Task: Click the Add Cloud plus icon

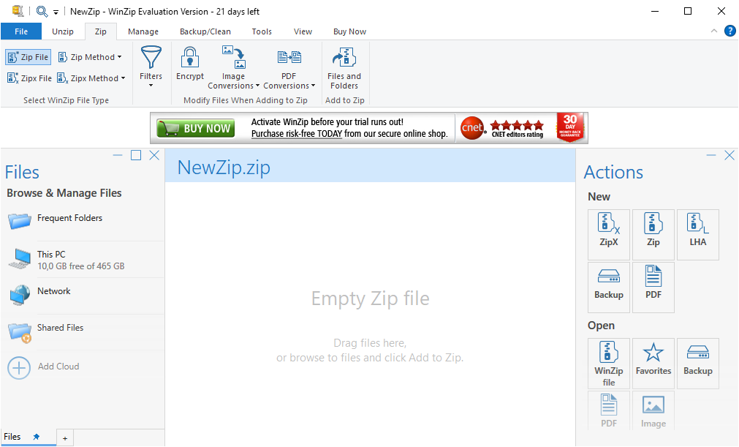Action: pos(19,368)
